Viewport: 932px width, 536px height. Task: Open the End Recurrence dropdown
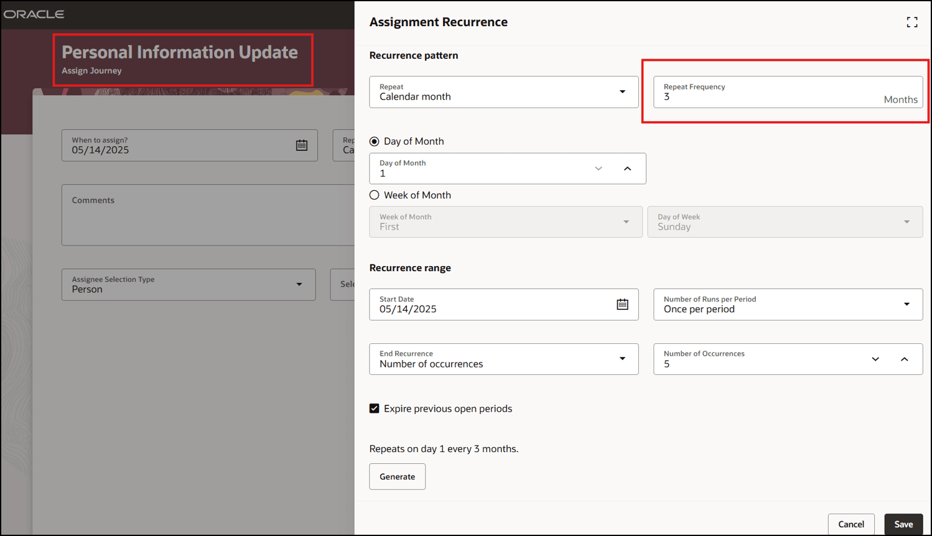(x=504, y=359)
